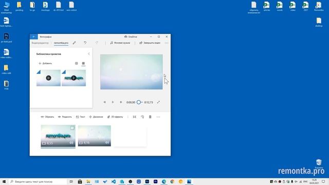This screenshot has height=185, width=329.
Task: Open preview in full screen
Action: pos(158,102)
